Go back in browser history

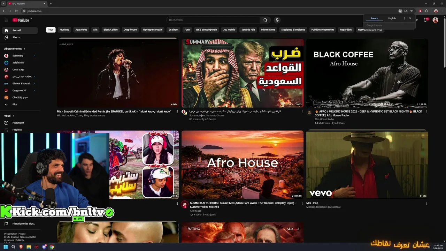(x=4, y=11)
